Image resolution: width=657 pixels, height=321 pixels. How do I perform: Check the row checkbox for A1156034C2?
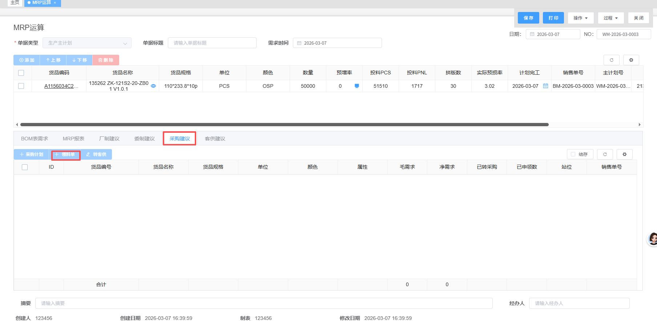point(21,86)
